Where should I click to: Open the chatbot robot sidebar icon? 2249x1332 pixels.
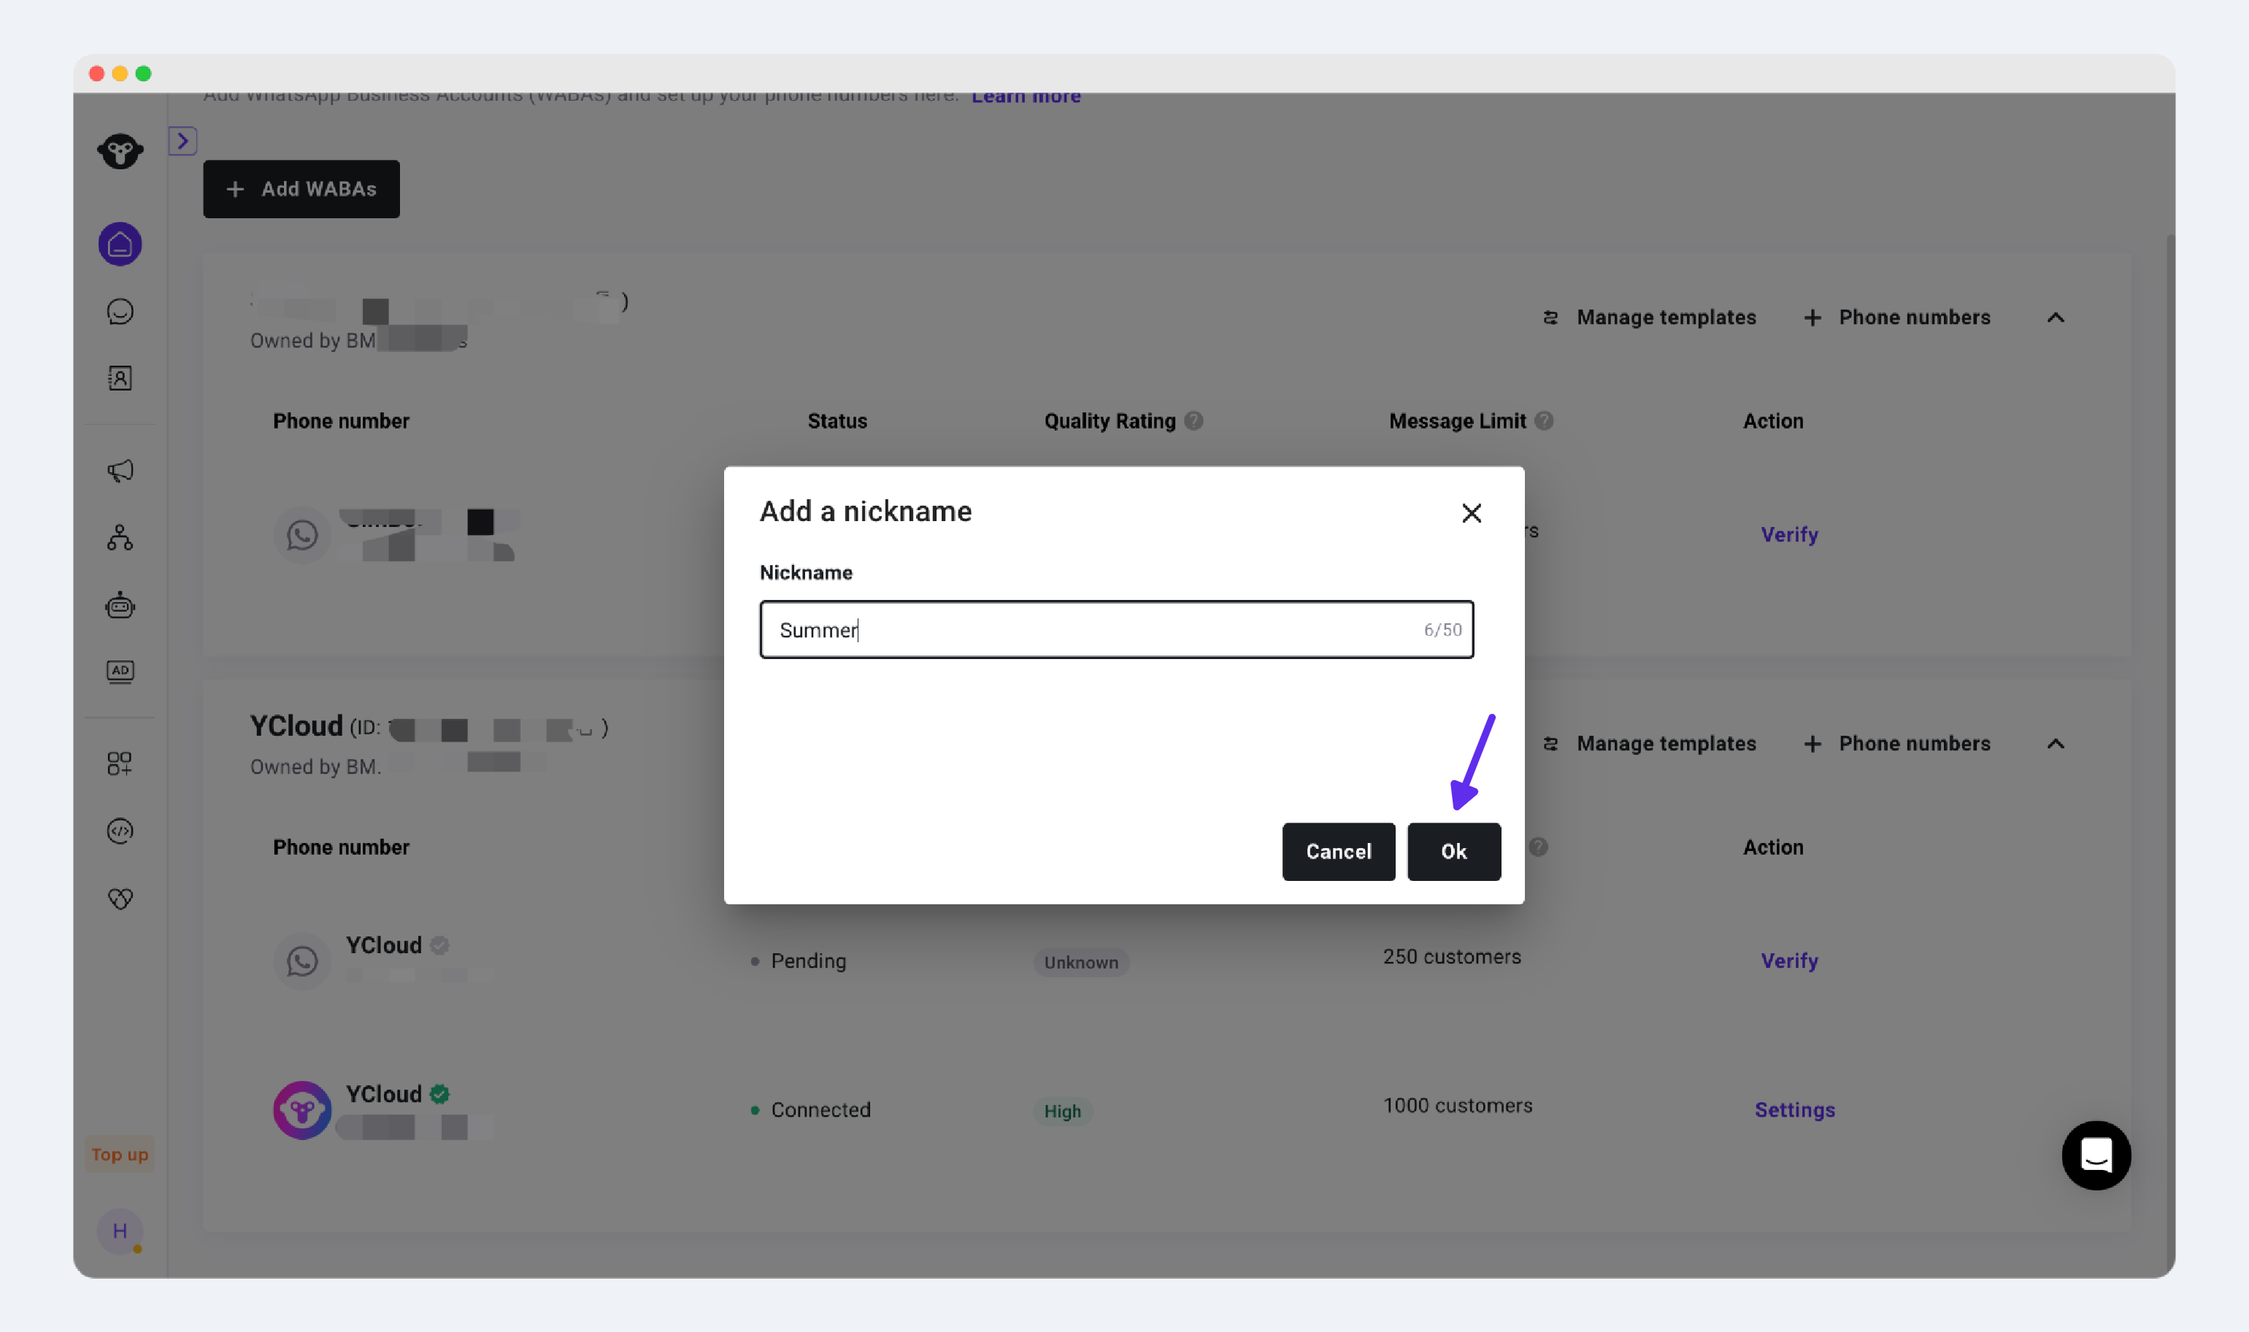coord(120,606)
